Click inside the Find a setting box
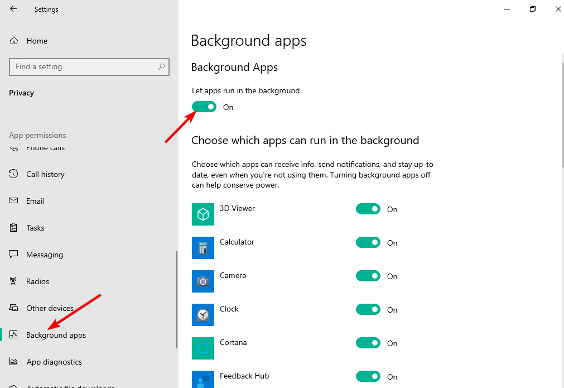Image resolution: width=564 pixels, height=388 pixels. pyautogui.click(x=89, y=66)
